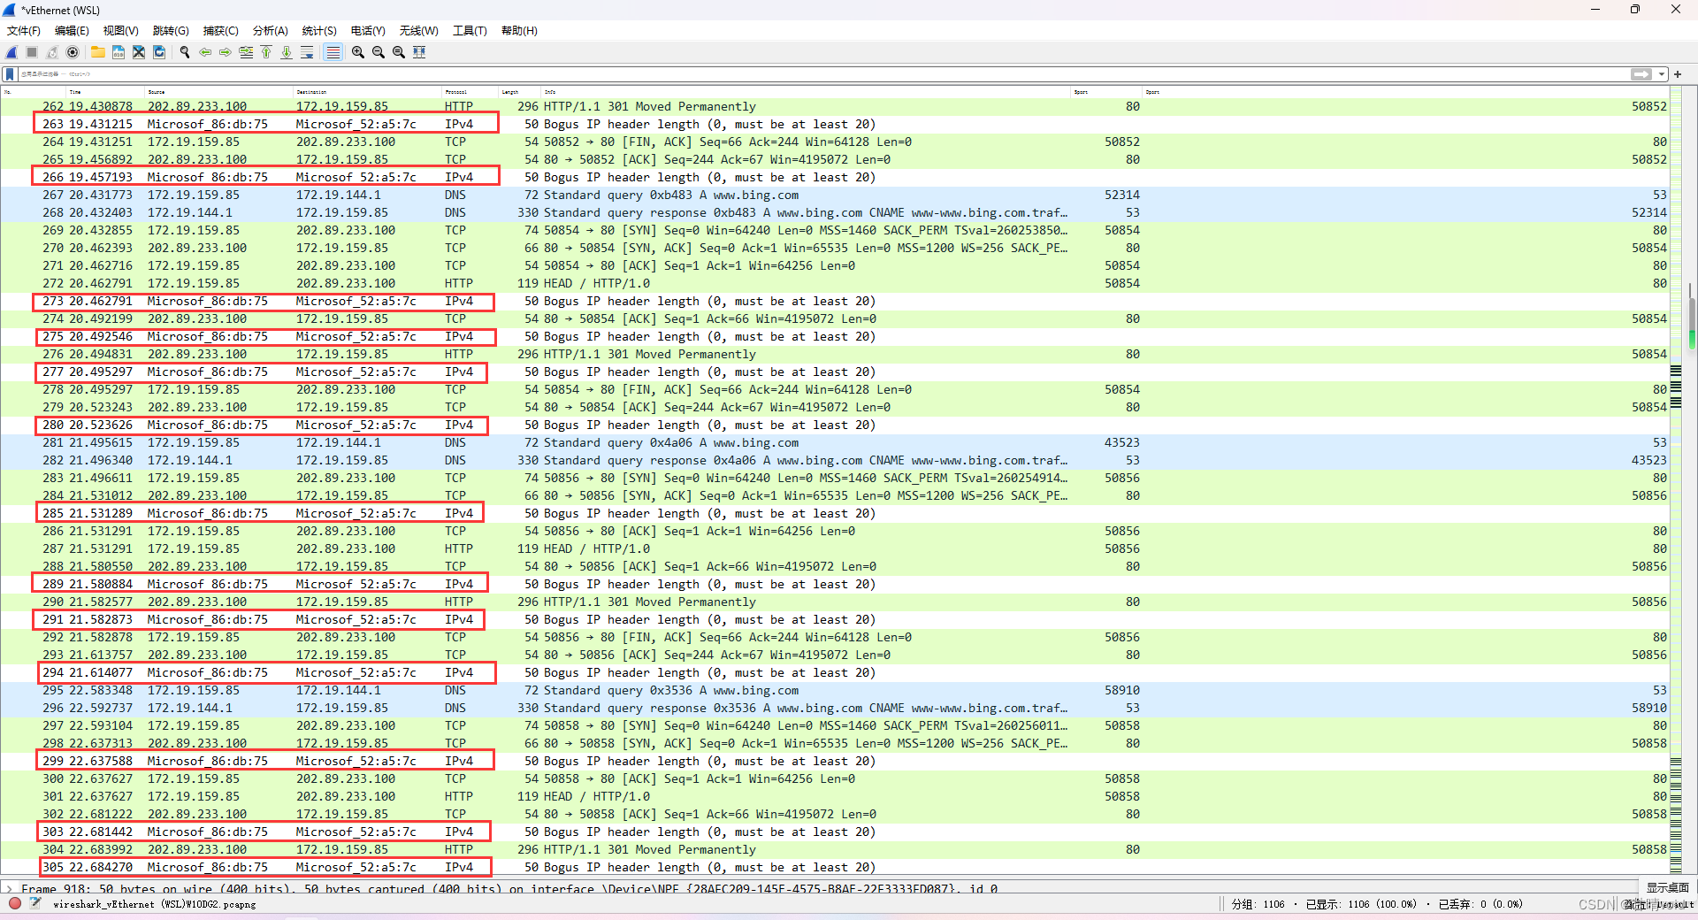Go to a specified packet
This screenshot has height=920, width=1698.
[x=246, y=52]
